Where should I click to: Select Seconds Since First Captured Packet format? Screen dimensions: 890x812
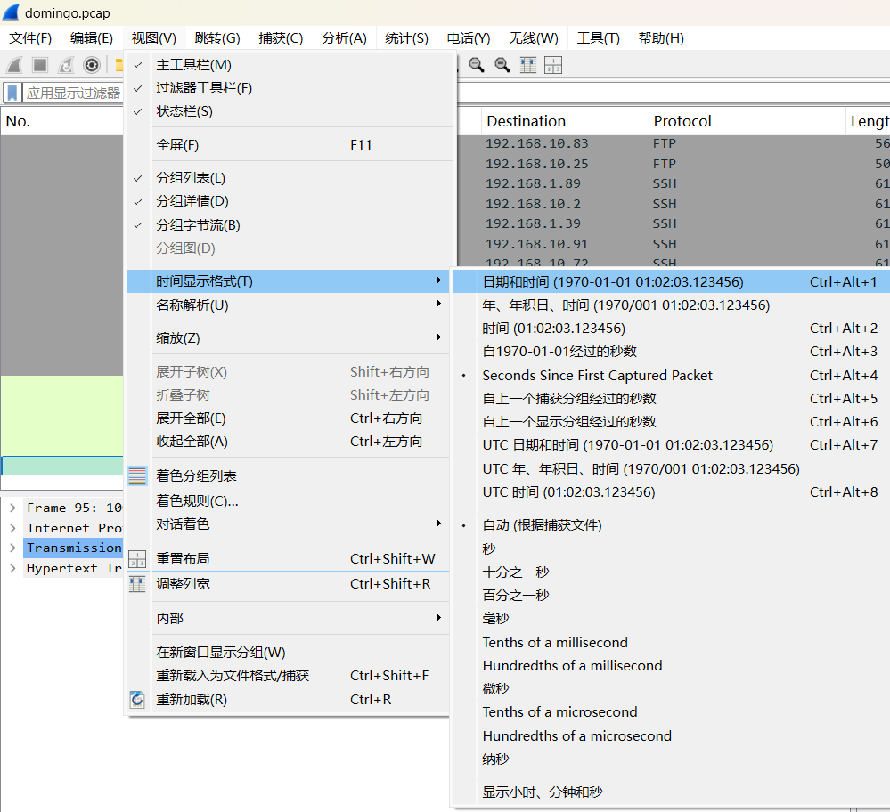coord(672,376)
